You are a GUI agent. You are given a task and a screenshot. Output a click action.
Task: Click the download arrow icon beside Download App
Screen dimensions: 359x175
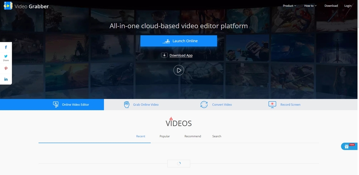tap(164, 55)
